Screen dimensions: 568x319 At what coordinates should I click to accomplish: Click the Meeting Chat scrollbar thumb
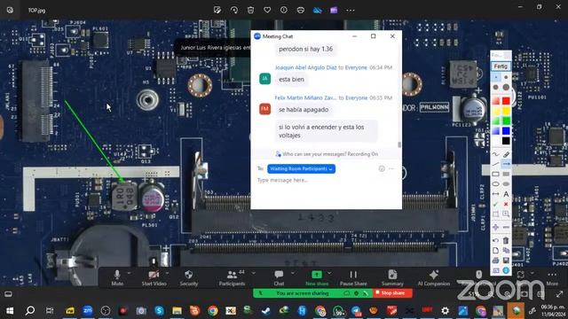pos(399,144)
